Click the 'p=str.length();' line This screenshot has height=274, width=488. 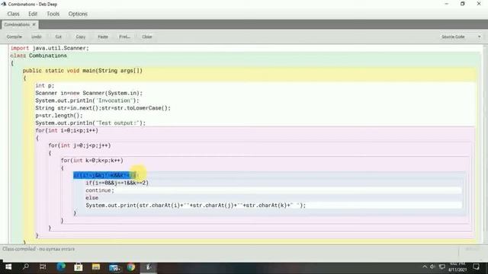[x=59, y=115]
